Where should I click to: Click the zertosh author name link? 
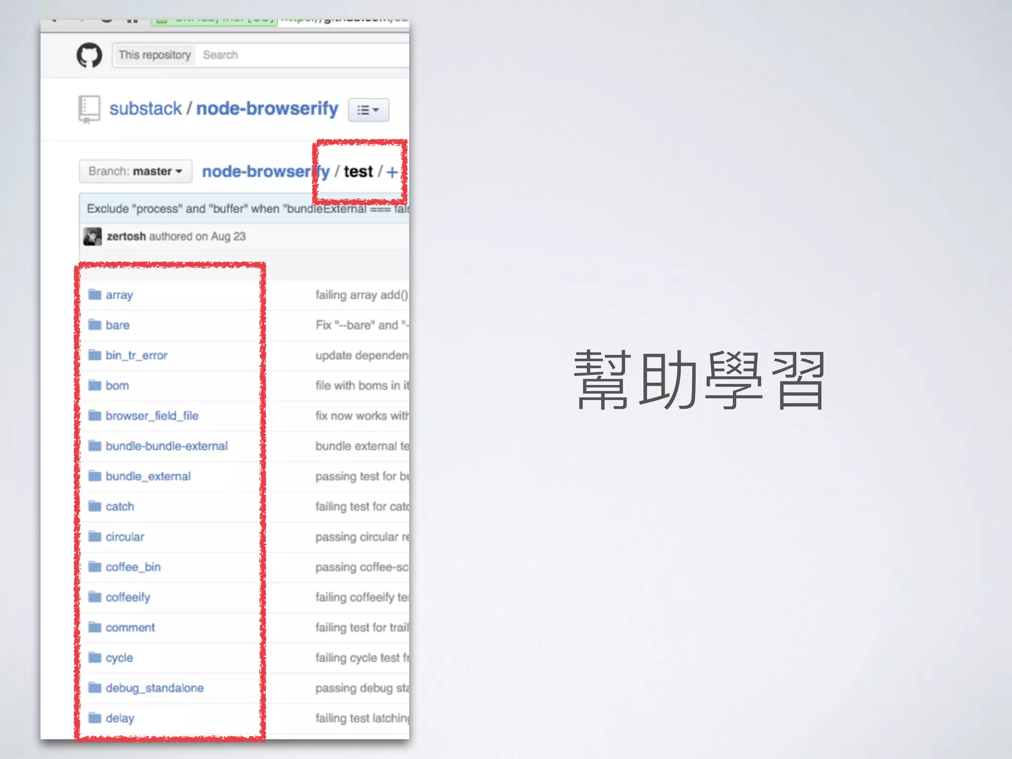[x=126, y=237]
